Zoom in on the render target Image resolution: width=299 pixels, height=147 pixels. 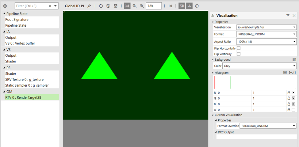click(135, 6)
